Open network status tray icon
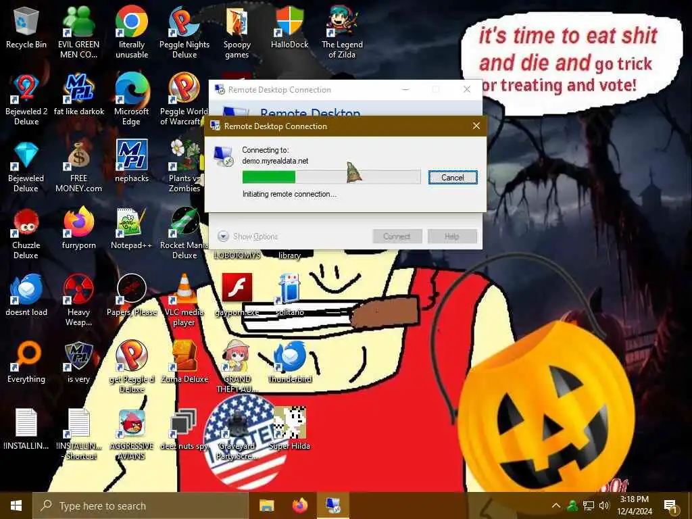 [589, 505]
